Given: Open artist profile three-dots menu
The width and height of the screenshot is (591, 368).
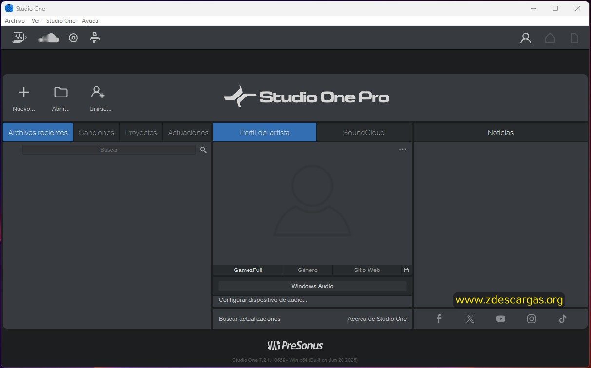Looking at the screenshot, I should [x=402, y=149].
